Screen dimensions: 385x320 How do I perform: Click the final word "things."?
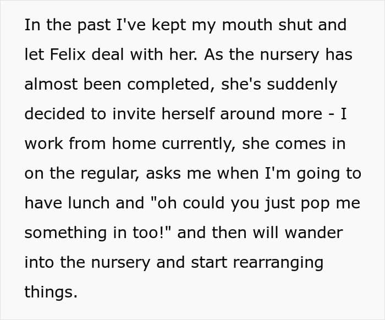coord(51,293)
